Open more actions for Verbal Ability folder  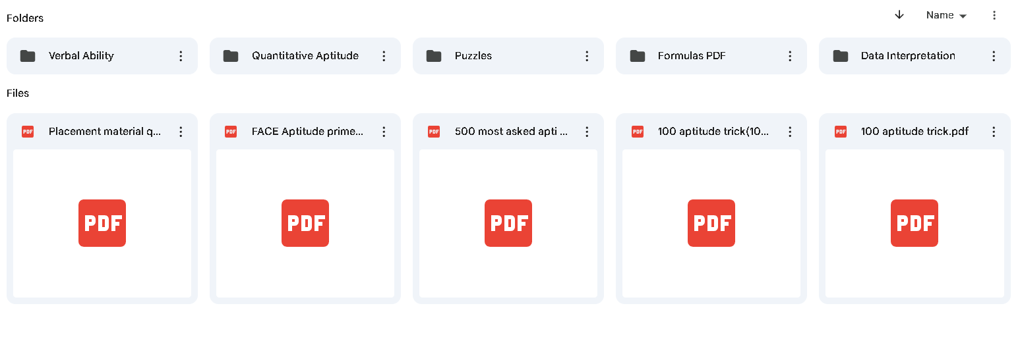pos(181,56)
